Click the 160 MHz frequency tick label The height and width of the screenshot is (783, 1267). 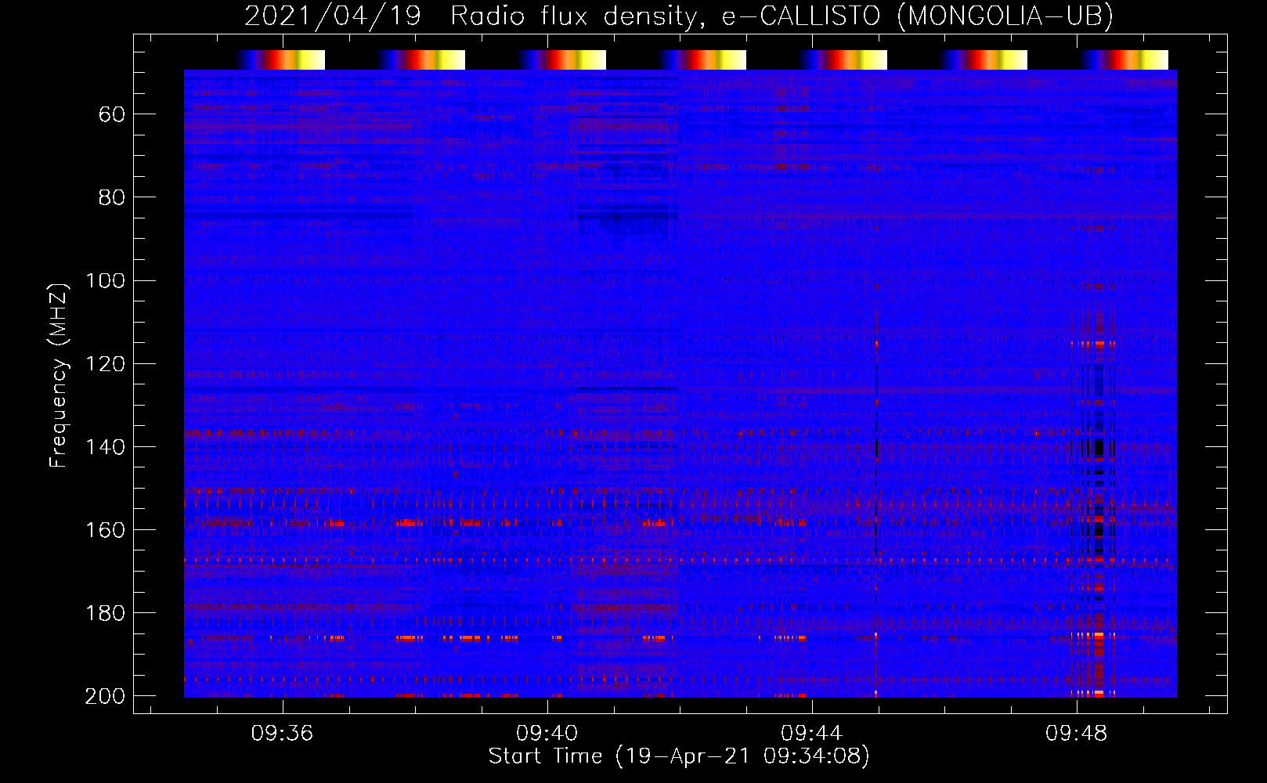[105, 530]
